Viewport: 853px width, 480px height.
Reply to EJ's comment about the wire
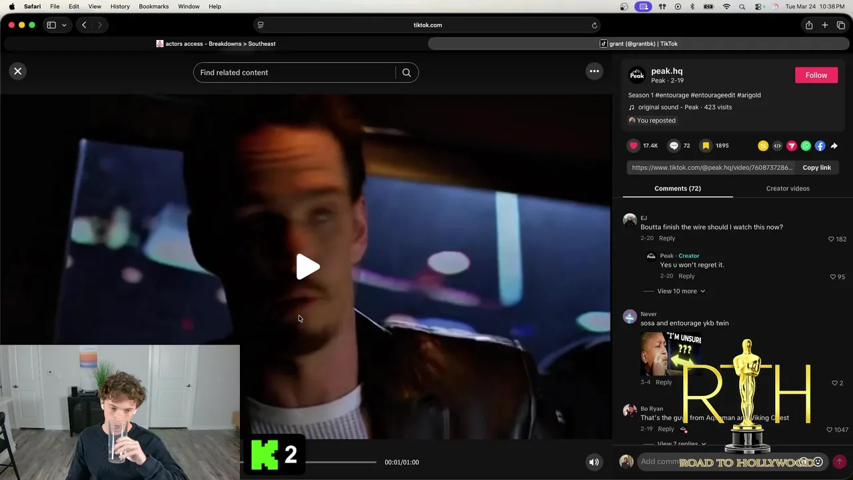tap(666, 238)
